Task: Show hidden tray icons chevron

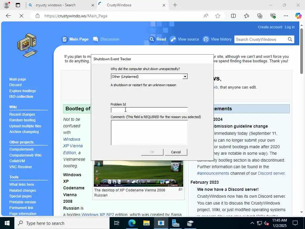Action: 252,223
